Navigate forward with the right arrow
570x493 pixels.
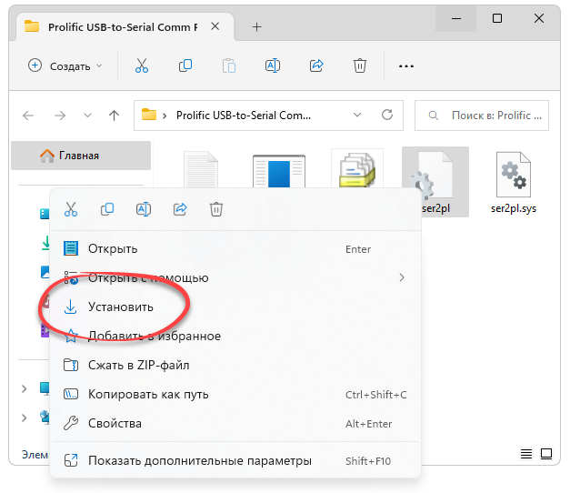click(x=60, y=116)
